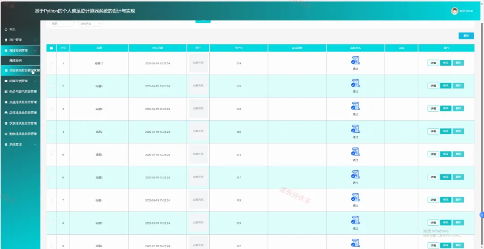The image size is (484, 249).
Task: Expand the 系统管理 menu chevron
Action: [35, 144]
